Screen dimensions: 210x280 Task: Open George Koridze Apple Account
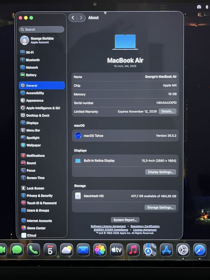pos(37,40)
